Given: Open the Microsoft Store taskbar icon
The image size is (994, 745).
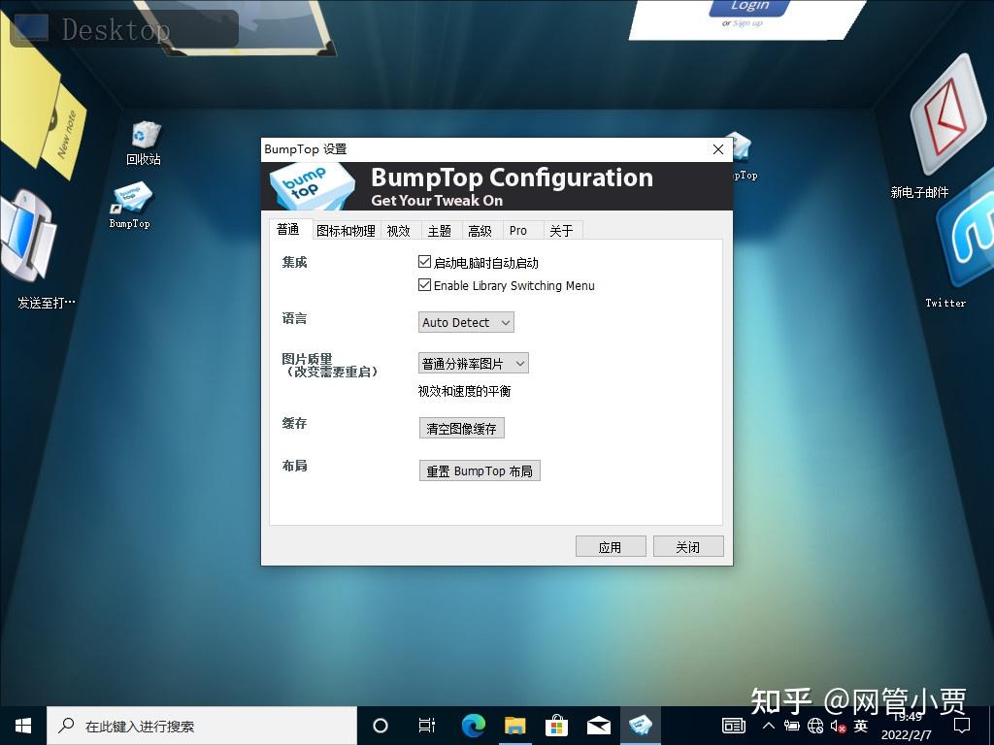Looking at the screenshot, I should pyautogui.click(x=556, y=725).
